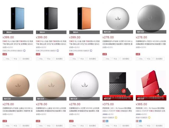
Task: Click 到货通知 button under champagne gold 赚钱宝Pro
Action: pyautogui.click(x=58, y=126)
